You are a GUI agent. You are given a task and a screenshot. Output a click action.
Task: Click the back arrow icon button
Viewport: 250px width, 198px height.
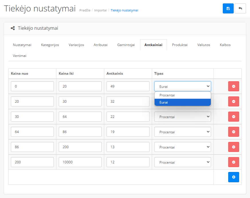click(240, 9)
